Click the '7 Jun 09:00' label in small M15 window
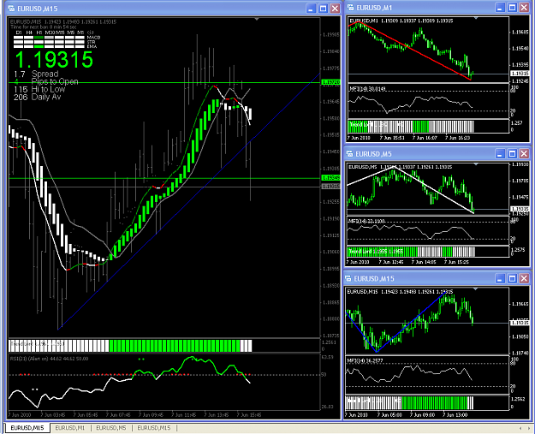The image size is (535, 434). click(422, 415)
